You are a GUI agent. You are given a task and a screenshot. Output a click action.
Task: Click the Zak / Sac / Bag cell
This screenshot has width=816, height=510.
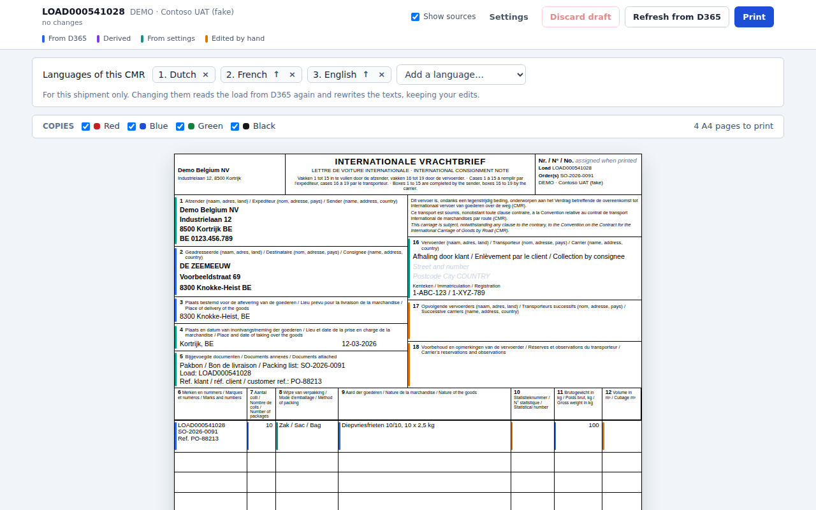[x=307, y=436]
